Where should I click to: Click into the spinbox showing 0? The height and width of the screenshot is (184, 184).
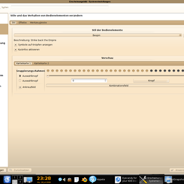pyautogui.click(x=88, y=80)
